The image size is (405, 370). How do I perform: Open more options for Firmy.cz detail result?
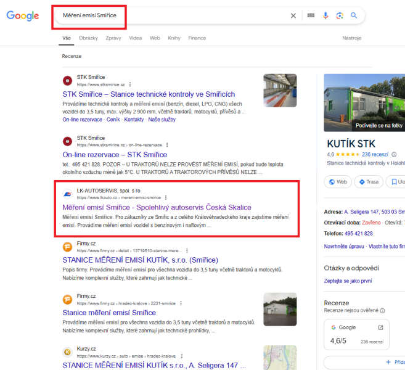click(x=187, y=250)
